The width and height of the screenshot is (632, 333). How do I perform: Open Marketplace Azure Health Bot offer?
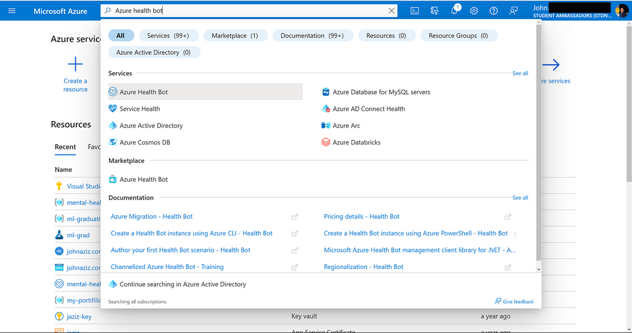144,179
